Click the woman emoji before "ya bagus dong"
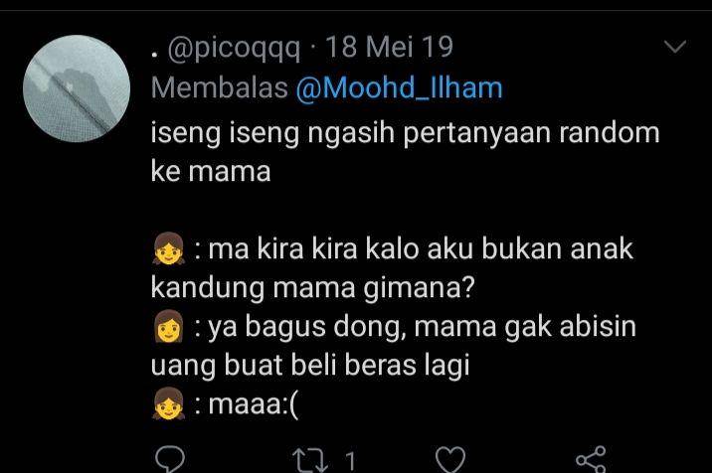The height and width of the screenshot is (473, 712). pos(168,326)
